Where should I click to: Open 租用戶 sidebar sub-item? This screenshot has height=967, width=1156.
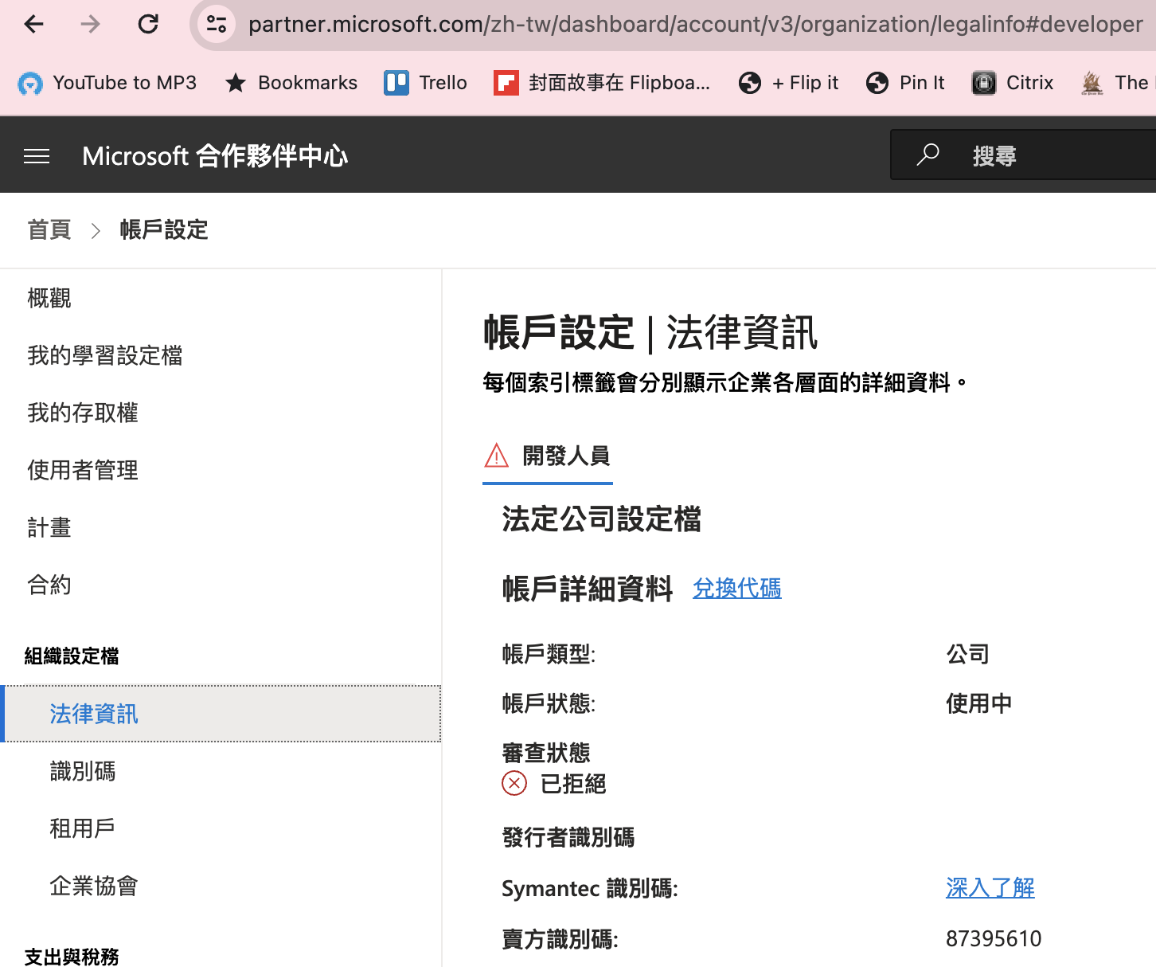83,828
